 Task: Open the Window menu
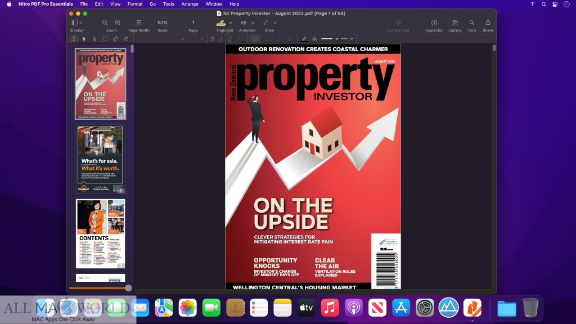pyautogui.click(x=214, y=4)
